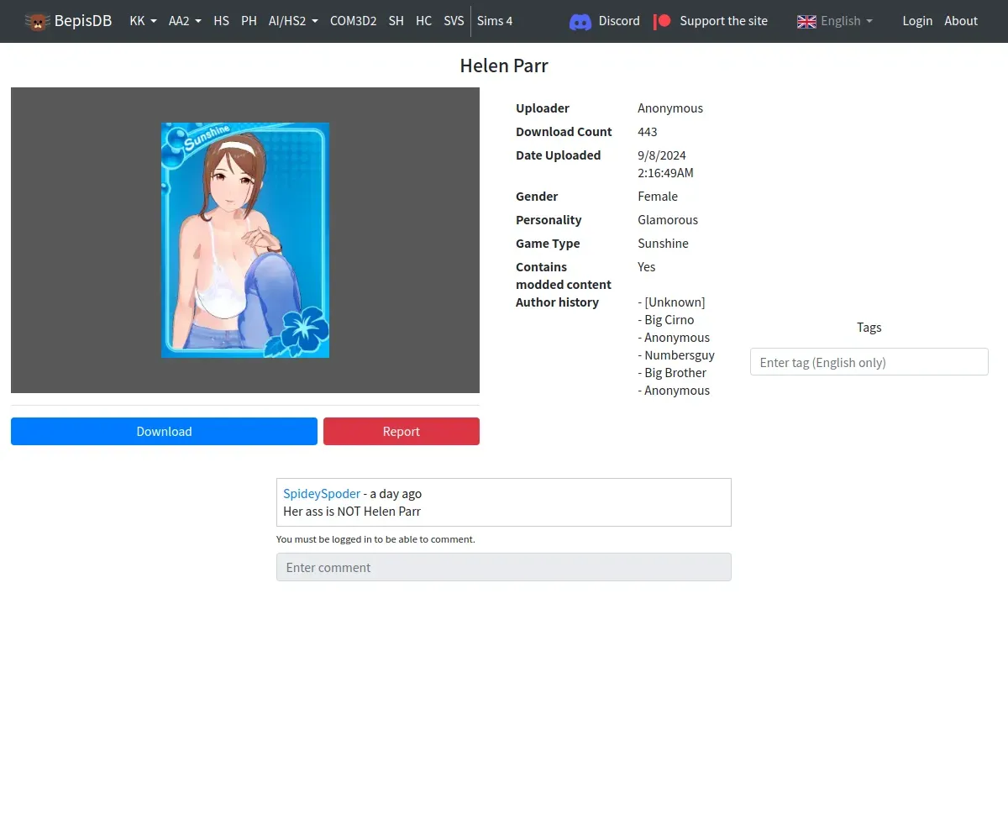Expand the AI/HS2 dropdown menu
Viewport: 1008px width, 840px height.
pos(293,21)
